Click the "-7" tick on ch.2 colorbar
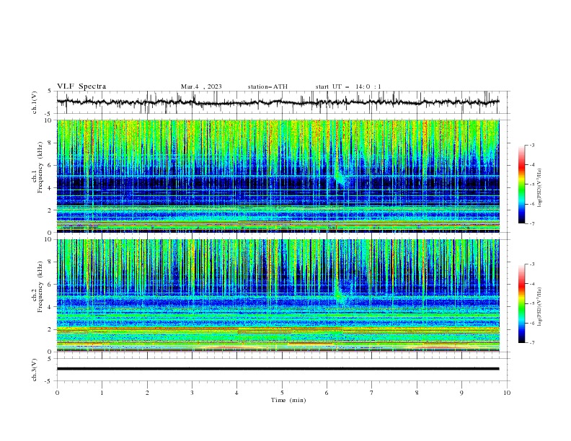This screenshot has width=571, height=441. click(532, 343)
